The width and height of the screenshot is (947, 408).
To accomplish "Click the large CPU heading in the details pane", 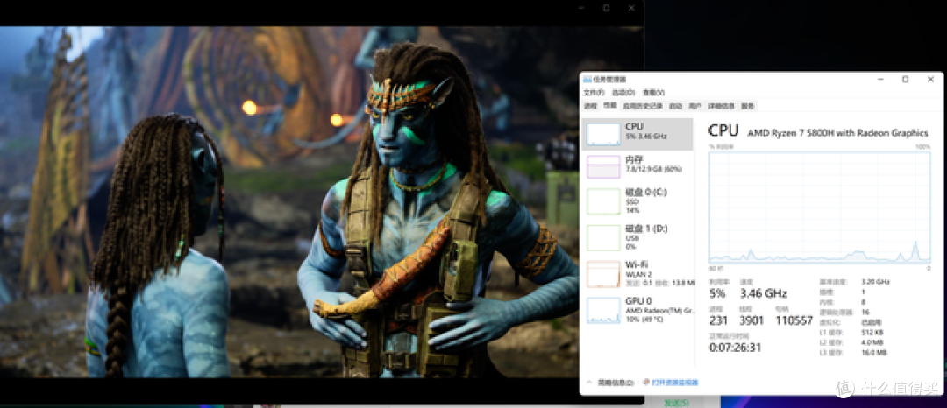I will (723, 130).
